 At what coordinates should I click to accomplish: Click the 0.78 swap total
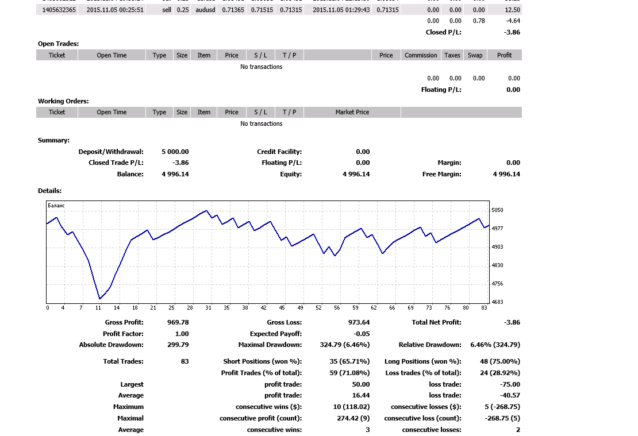point(479,21)
